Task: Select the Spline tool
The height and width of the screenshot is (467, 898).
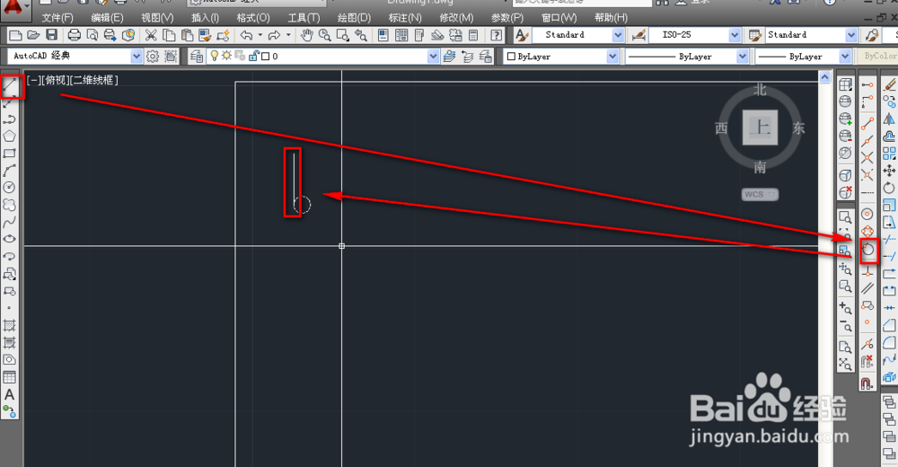Action: 9,222
